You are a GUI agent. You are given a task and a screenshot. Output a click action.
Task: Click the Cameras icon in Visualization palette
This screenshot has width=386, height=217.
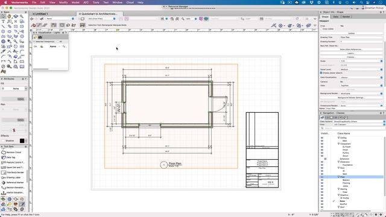coord(40,37)
